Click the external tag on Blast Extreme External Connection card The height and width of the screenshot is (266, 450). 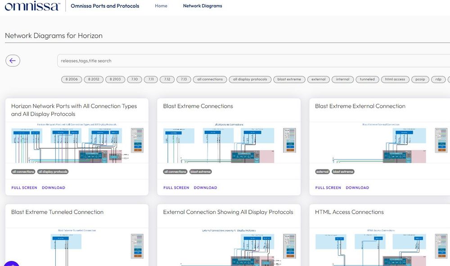[x=322, y=172]
